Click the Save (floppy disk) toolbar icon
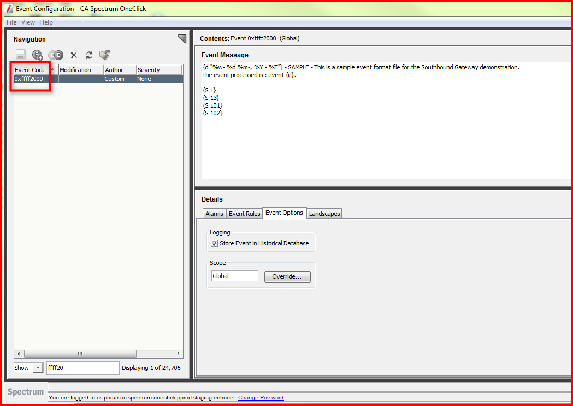Image resolution: width=573 pixels, height=406 pixels. click(20, 55)
